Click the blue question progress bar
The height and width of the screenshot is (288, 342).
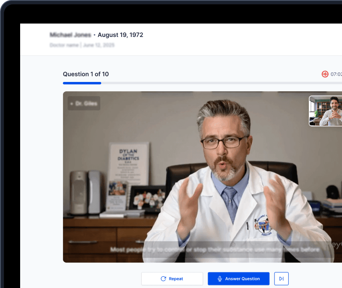click(82, 83)
